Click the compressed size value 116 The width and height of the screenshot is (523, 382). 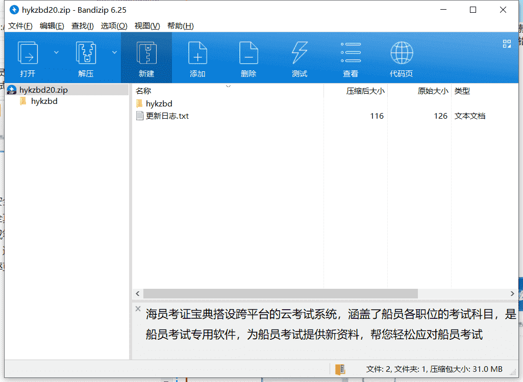377,116
